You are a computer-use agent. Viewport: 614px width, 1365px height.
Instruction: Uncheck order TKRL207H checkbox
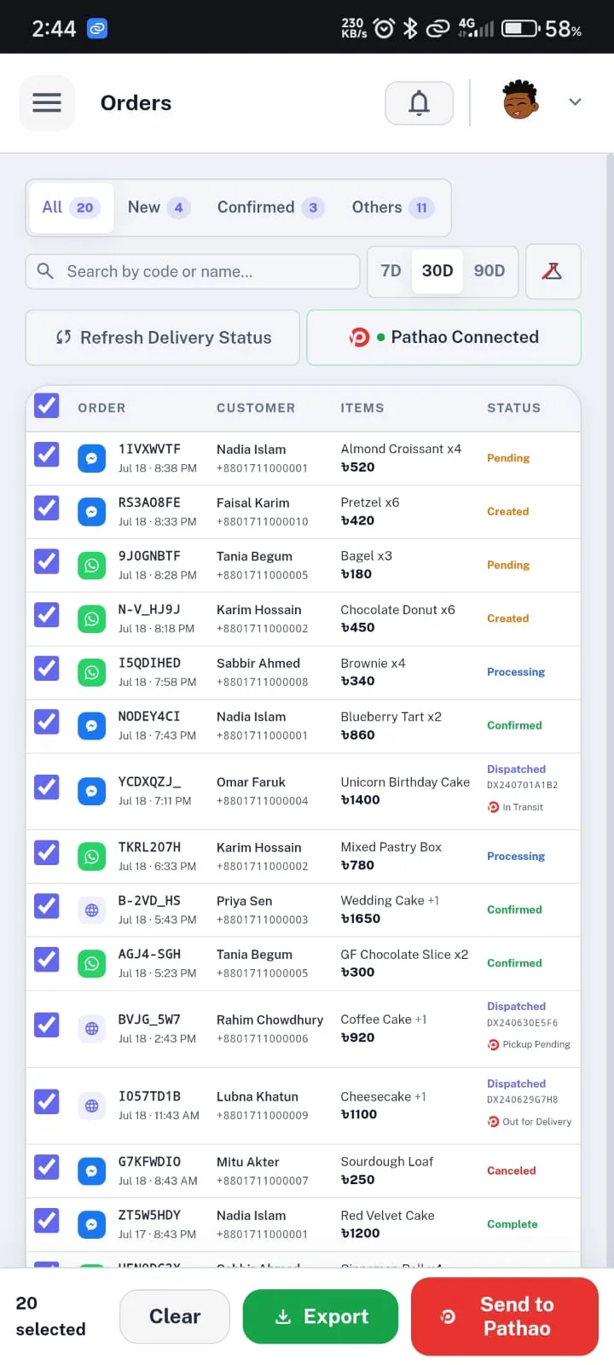(x=47, y=852)
